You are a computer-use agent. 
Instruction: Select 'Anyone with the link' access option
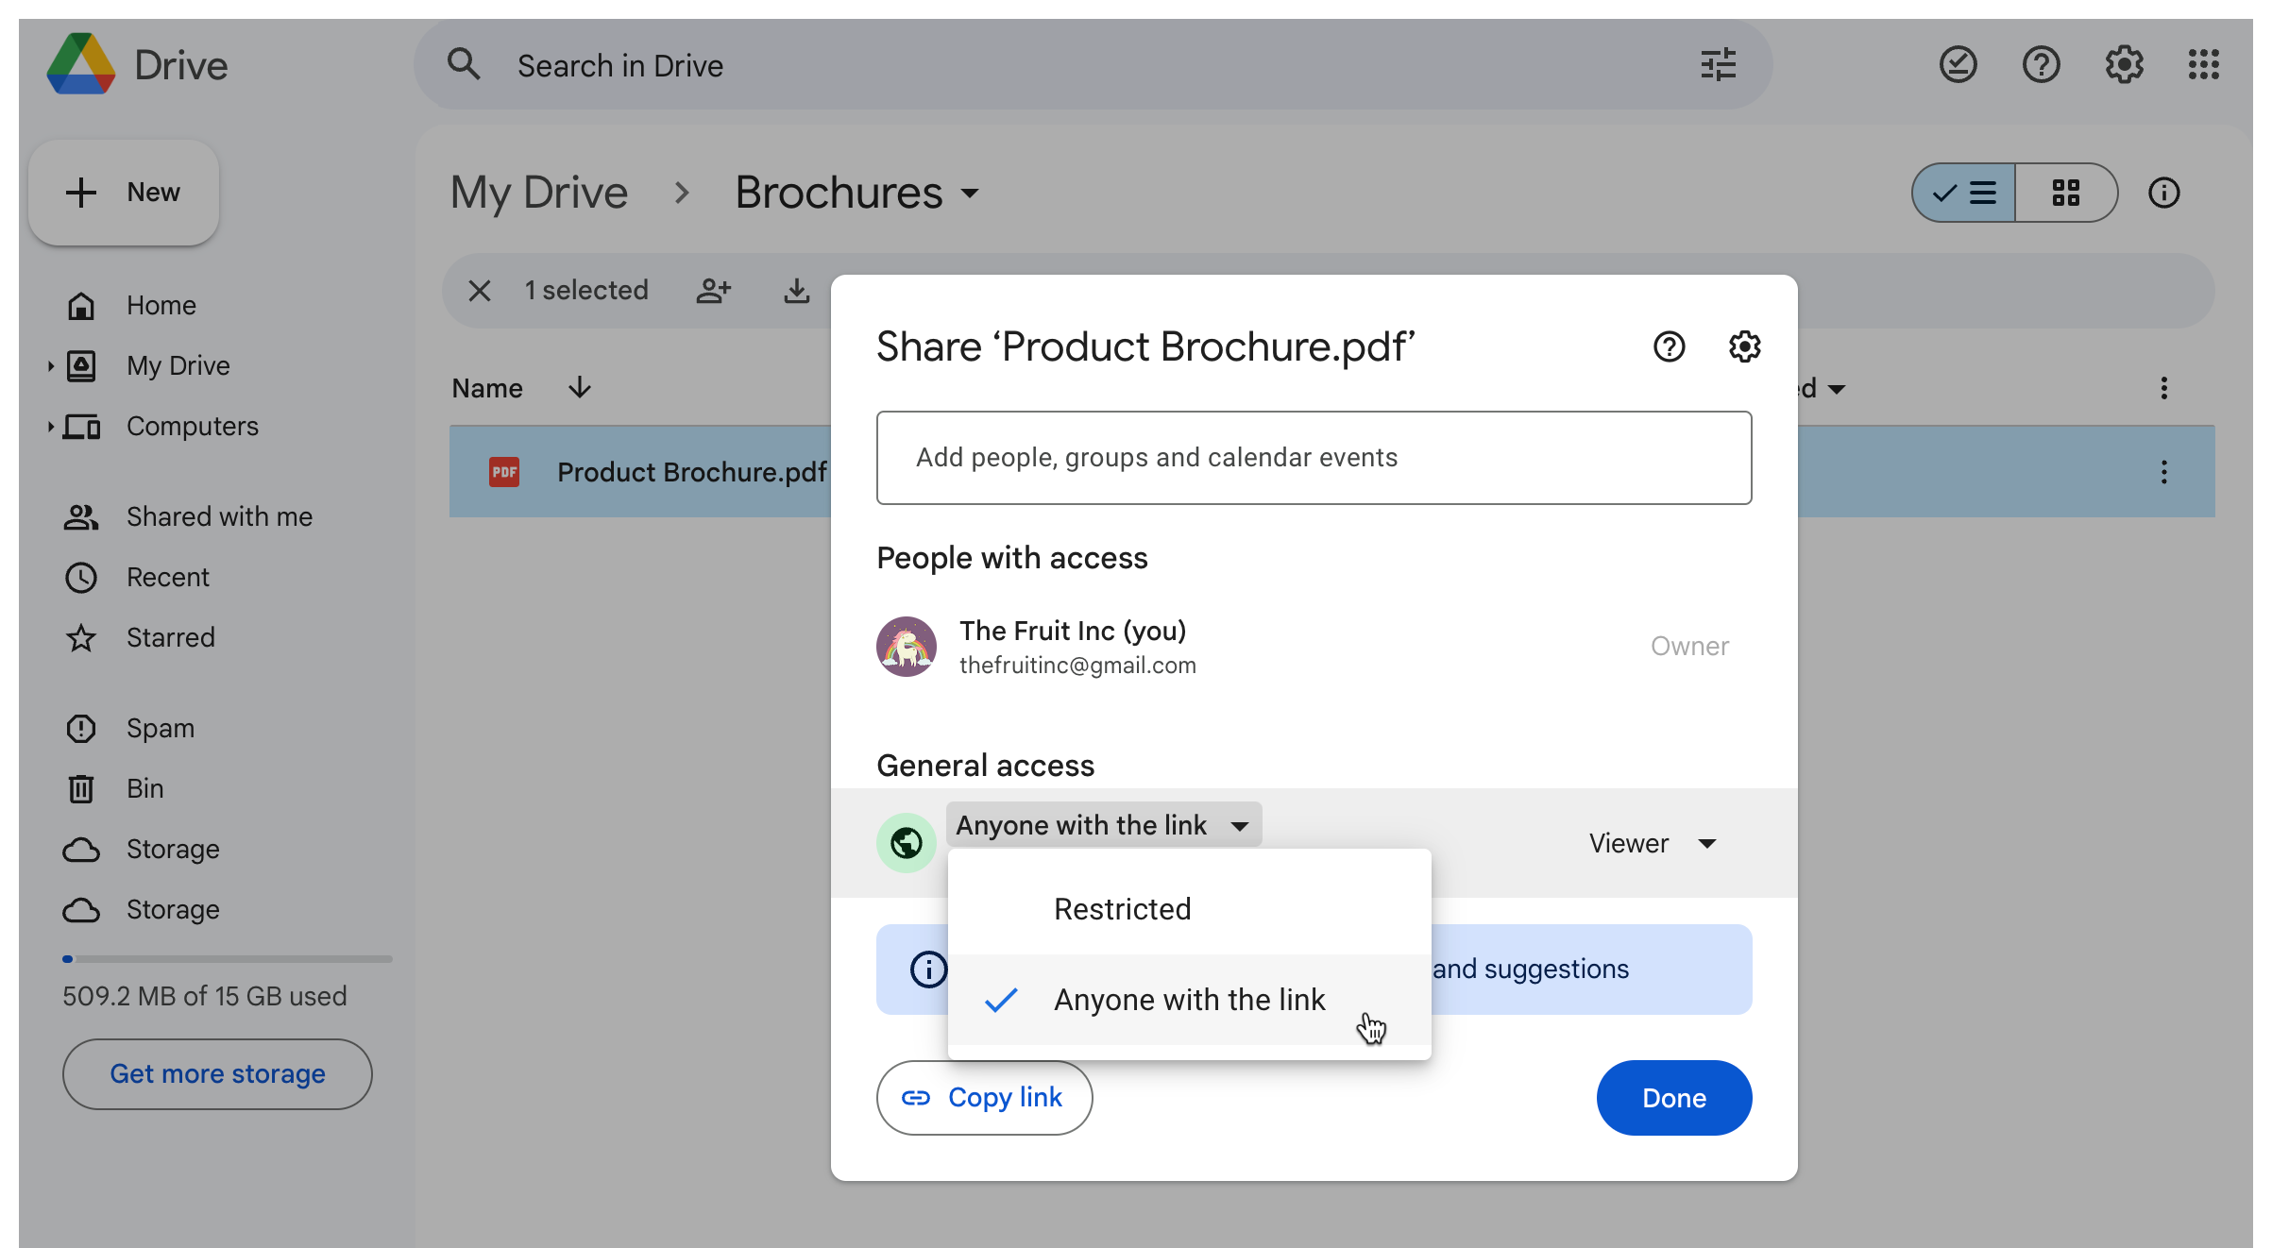1190,999
